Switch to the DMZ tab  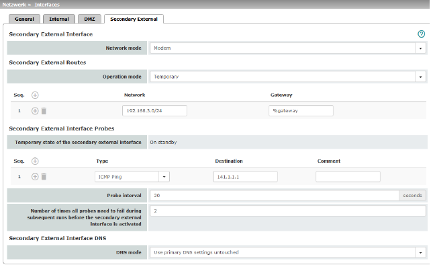click(89, 19)
